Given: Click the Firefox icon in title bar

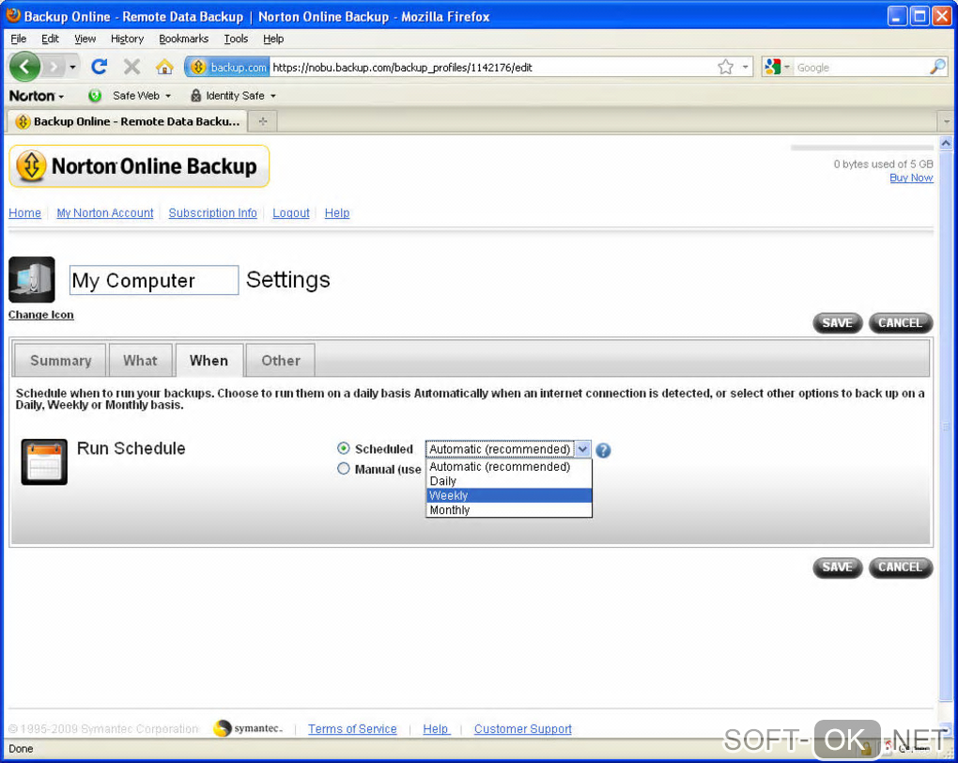Looking at the screenshot, I should pos(13,15).
